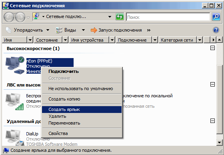The image size is (224, 155).
Task: Click TOSHIBA Software Modem device text
Action: (x=52, y=144)
